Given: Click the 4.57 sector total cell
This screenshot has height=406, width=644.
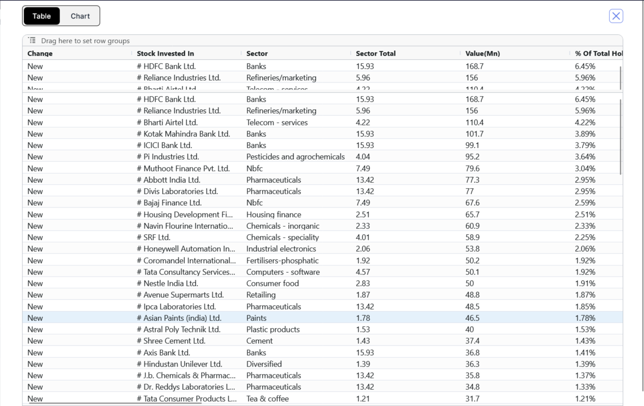Looking at the screenshot, I should 406,272.
